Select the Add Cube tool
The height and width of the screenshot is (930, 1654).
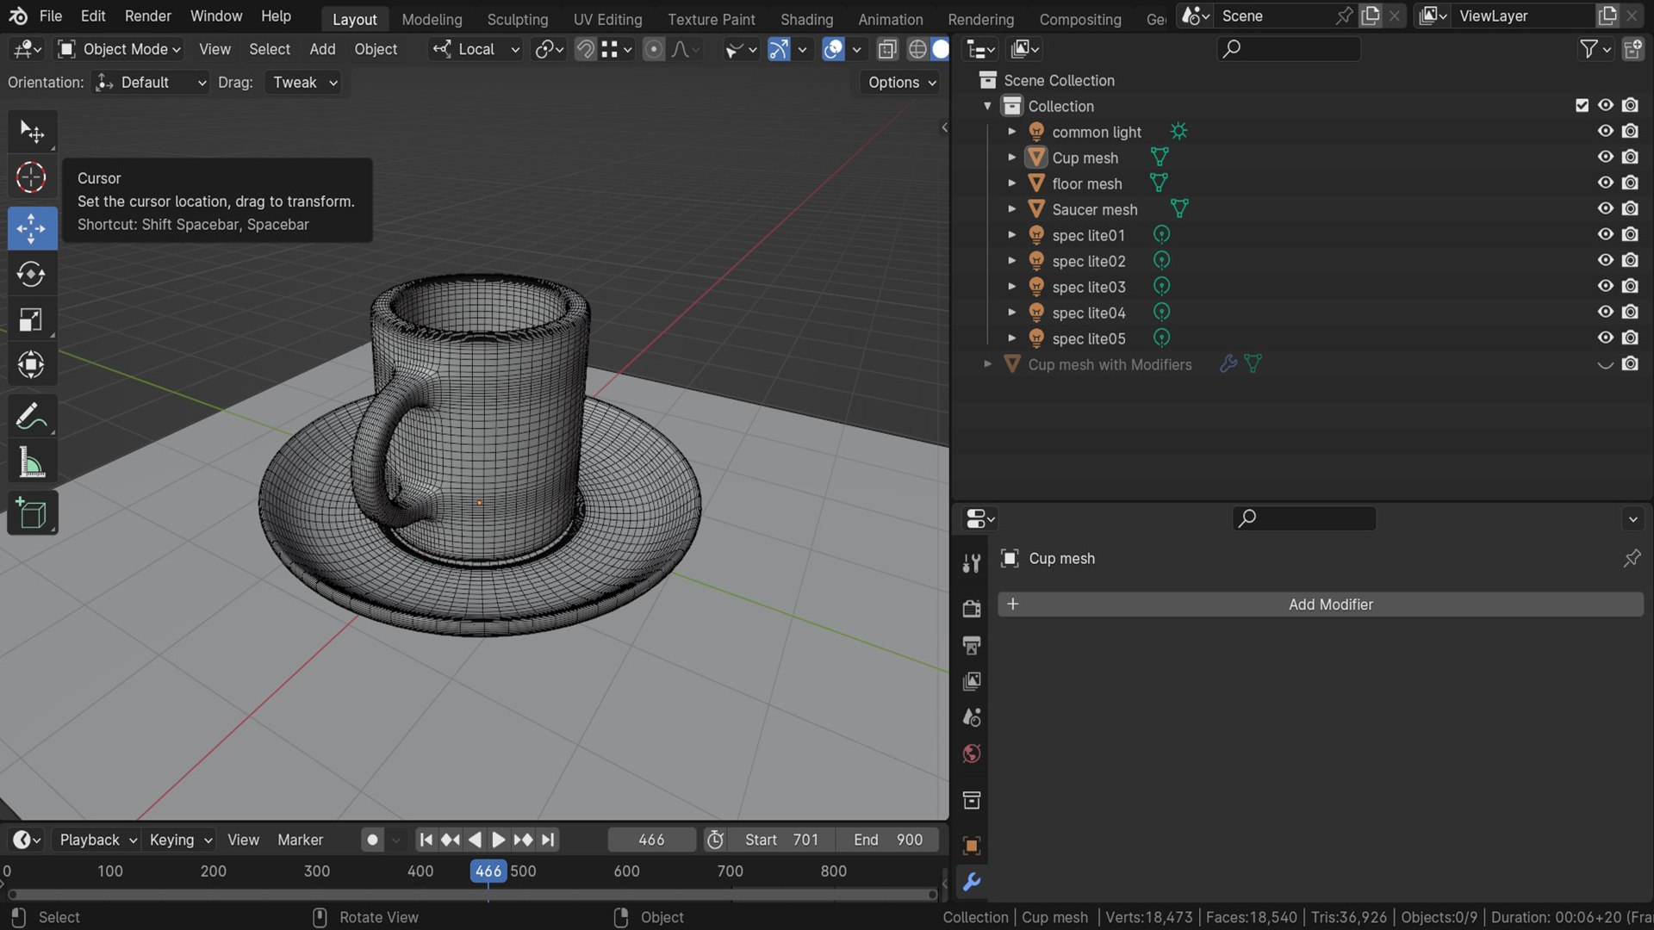(32, 513)
